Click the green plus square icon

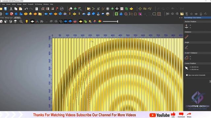click(116, 14)
